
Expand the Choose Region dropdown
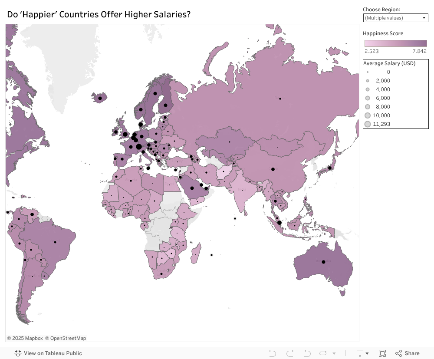click(395, 18)
